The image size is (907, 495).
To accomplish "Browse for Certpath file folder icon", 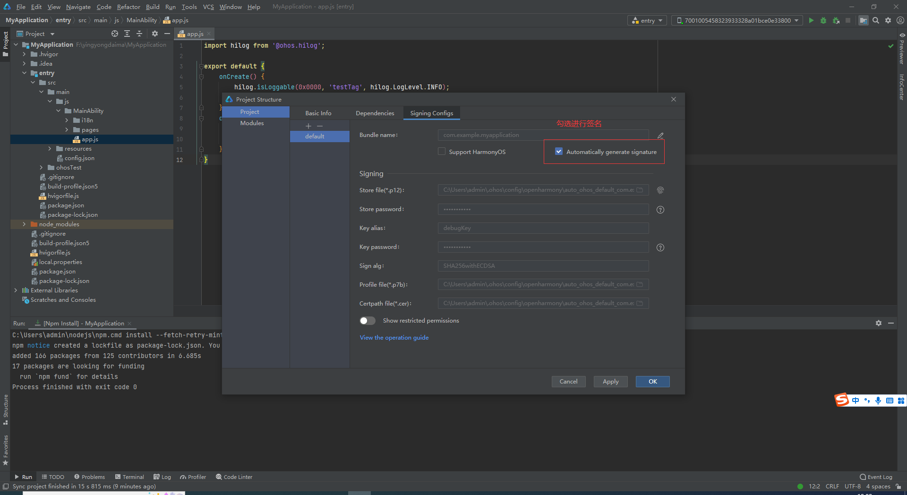I will click(640, 303).
